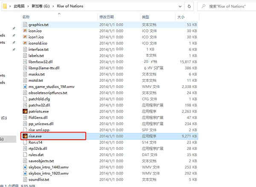Select the rise.exe game icon
Screen dimensions: 256x187
[x=25, y=136]
